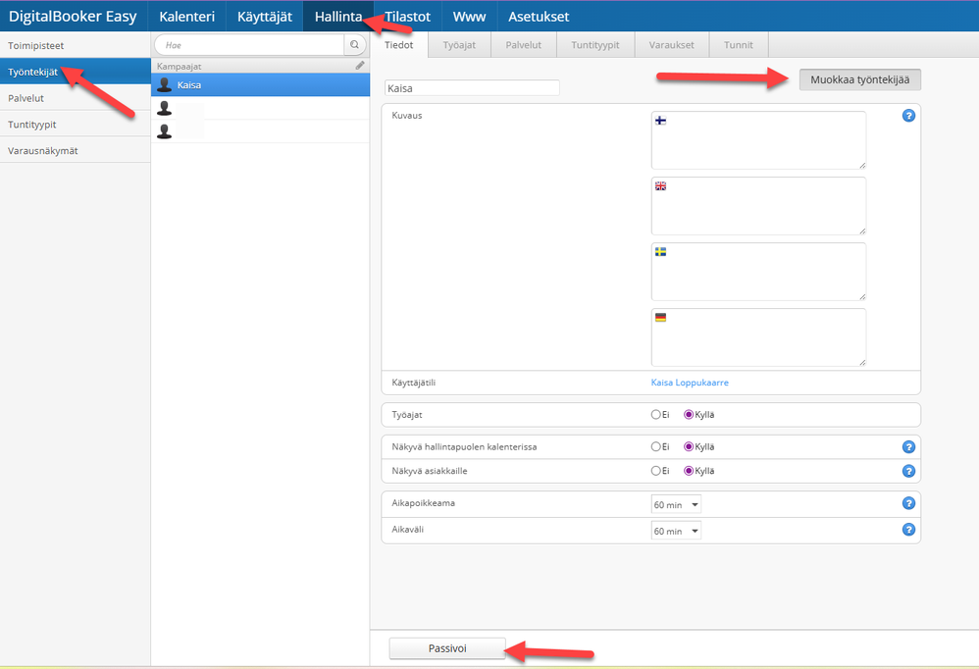Select Ei for Näkyvä hallintapuolen kalenterissa

pyautogui.click(x=655, y=447)
